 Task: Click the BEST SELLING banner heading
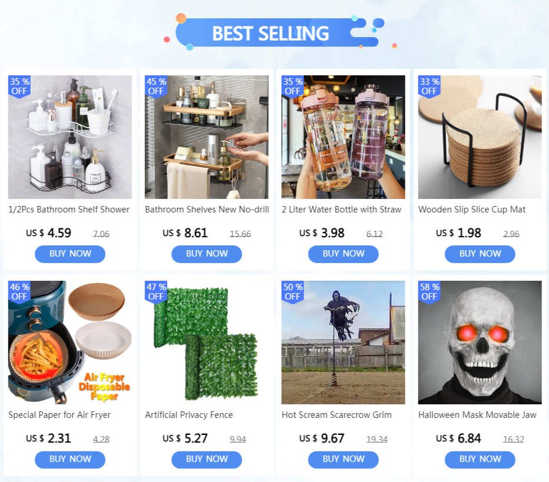click(270, 33)
